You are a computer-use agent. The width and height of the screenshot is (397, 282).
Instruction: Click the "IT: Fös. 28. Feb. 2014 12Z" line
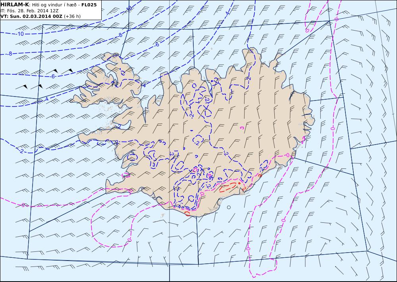point(30,11)
